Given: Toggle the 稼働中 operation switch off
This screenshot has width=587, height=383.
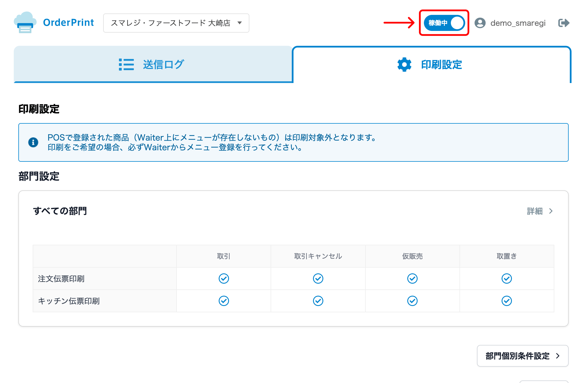Looking at the screenshot, I should (x=444, y=23).
